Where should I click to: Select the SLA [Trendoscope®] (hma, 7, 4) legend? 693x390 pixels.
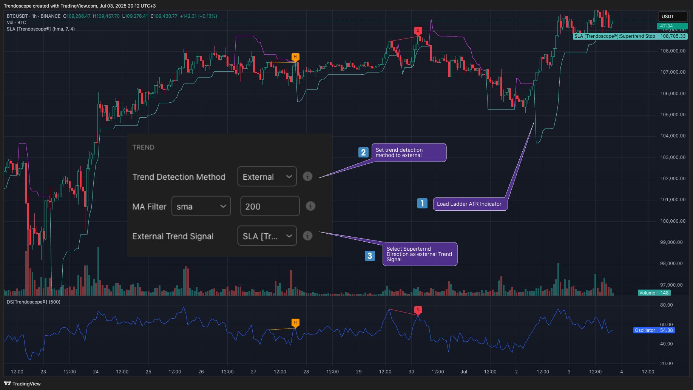click(x=41, y=29)
